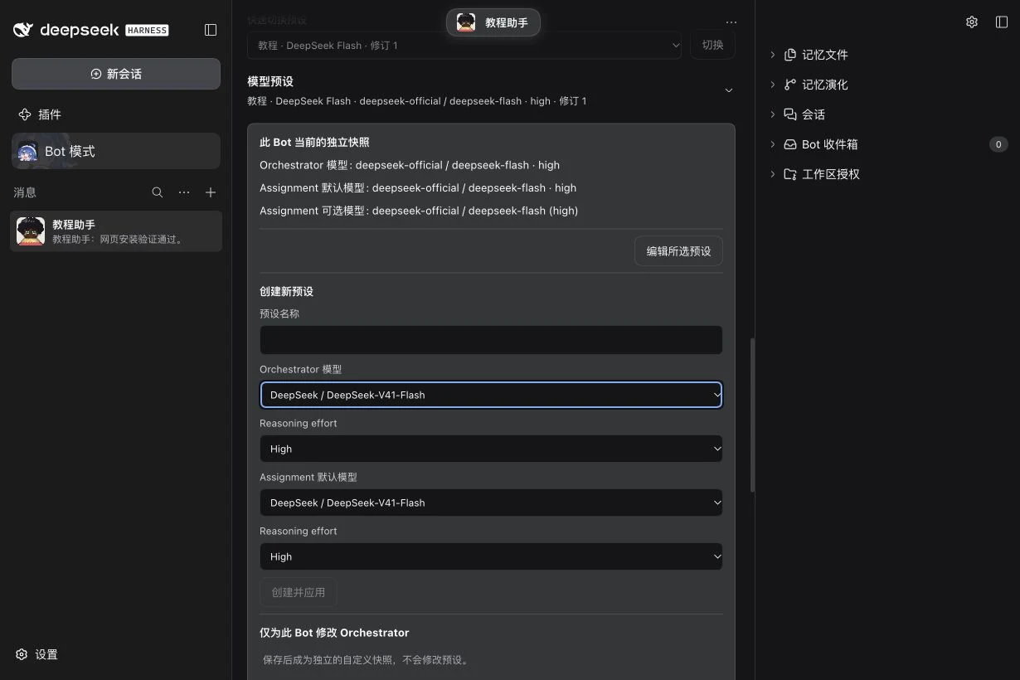Click the 创建并应用 button
The image size is (1020, 680).
tap(299, 592)
